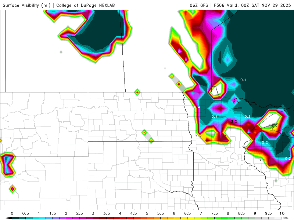Click the "6" colorbar scale label
This screenshot has width=294, height=220.
174,213
